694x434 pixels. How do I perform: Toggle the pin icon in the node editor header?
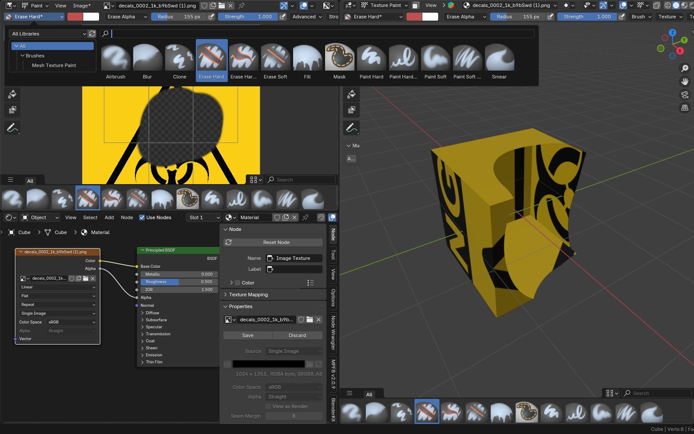(x=306, y=217)
